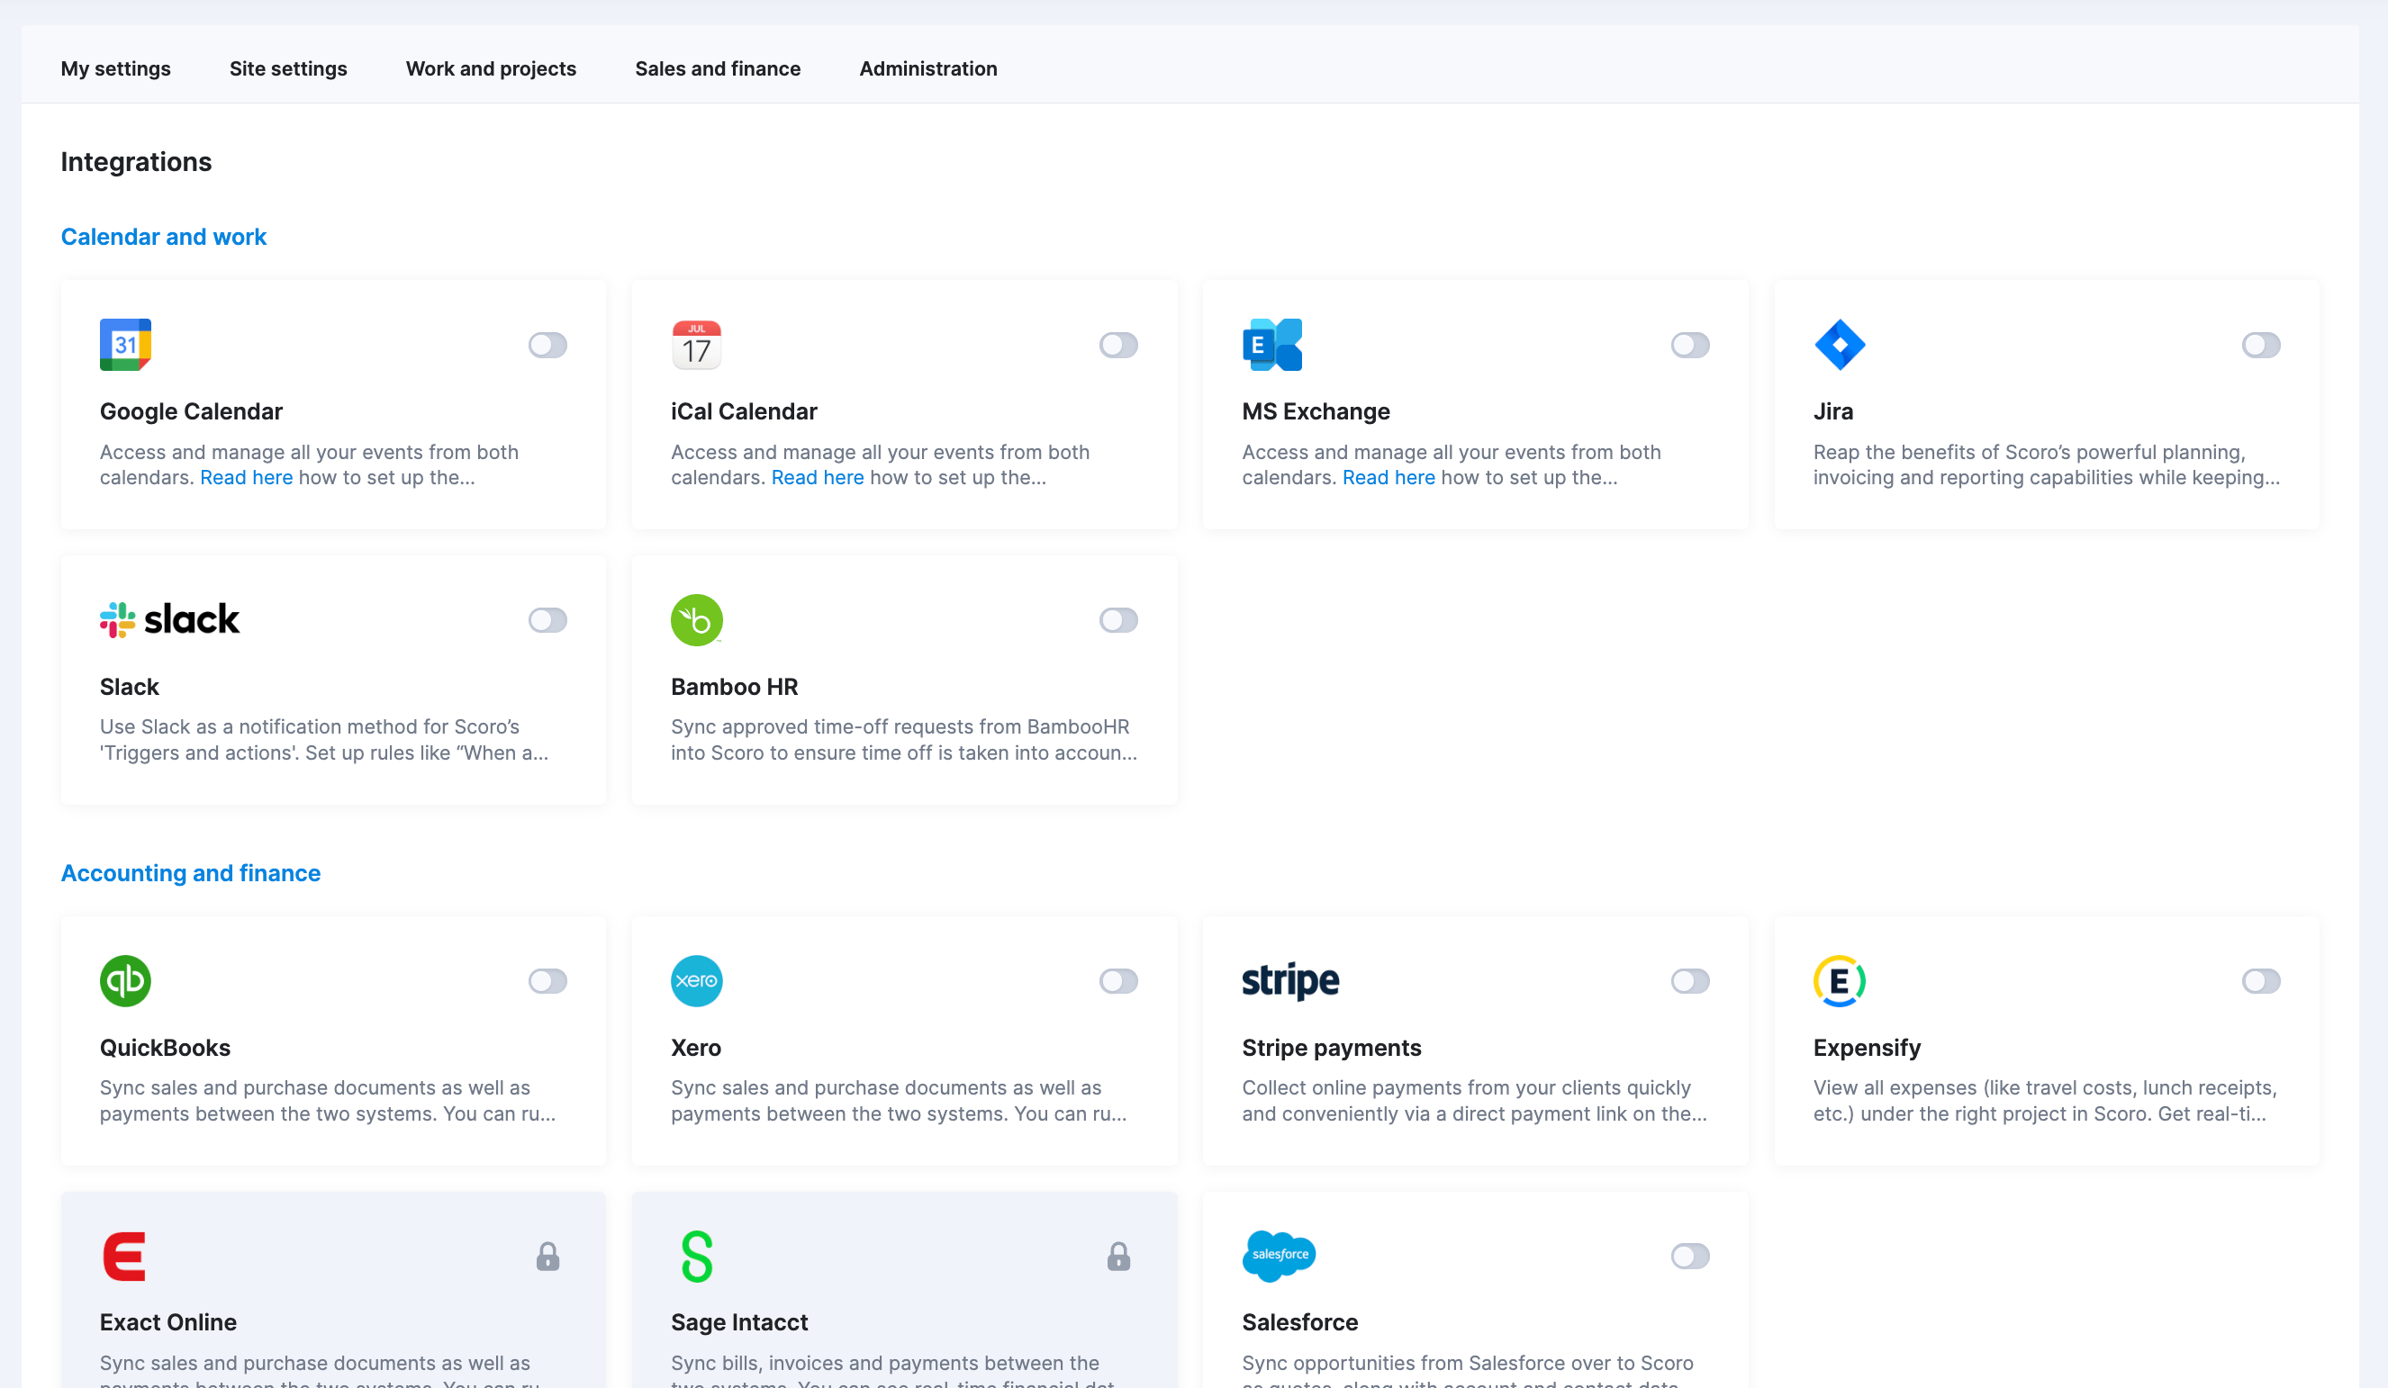
Task: Click the iCal Calendar card title
Action: tap(744, 411)
